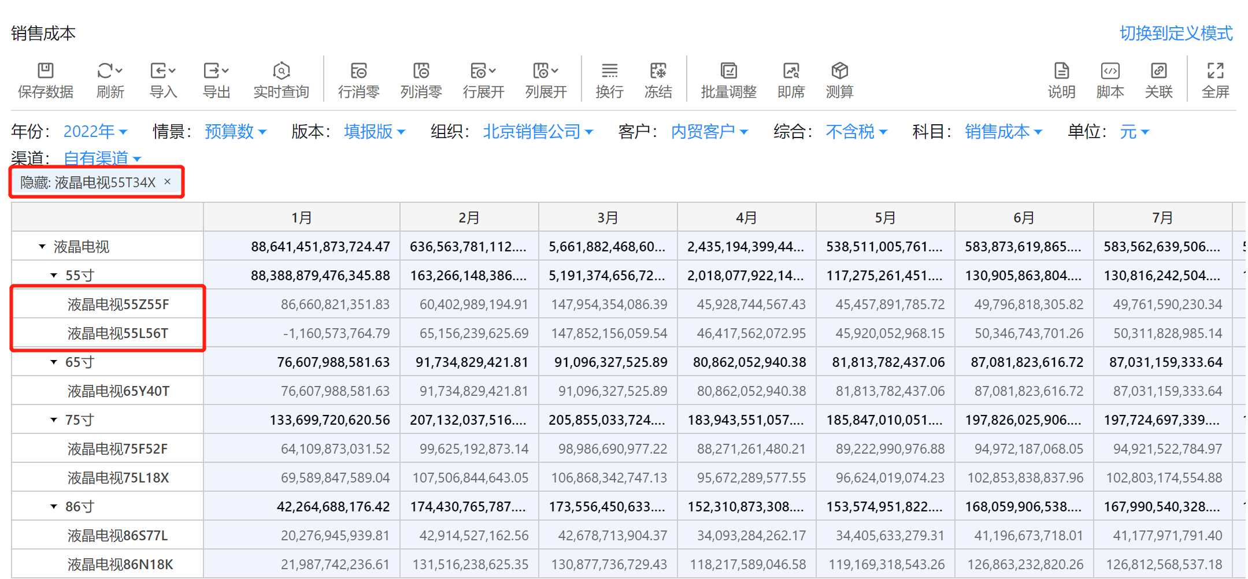Collapse the top-level 液晶电视 row
The image size is (1248, 579).
[42, 247]
